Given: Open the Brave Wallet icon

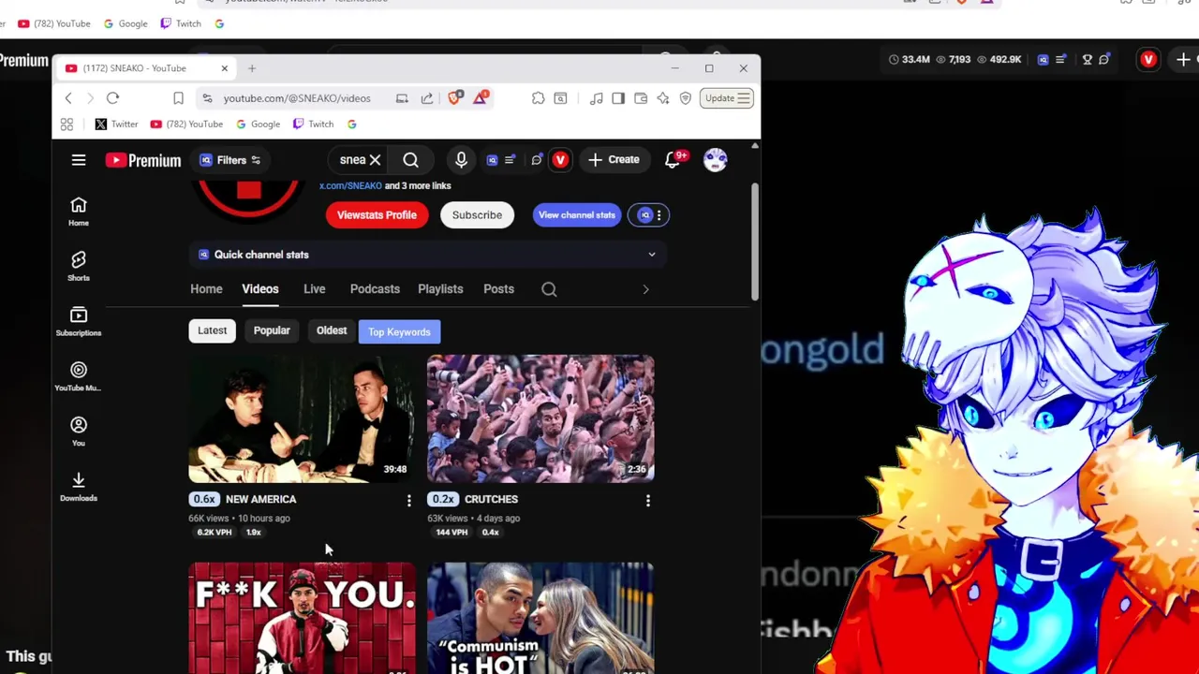Looking at the screenshot, I should (x=641, y=98).
